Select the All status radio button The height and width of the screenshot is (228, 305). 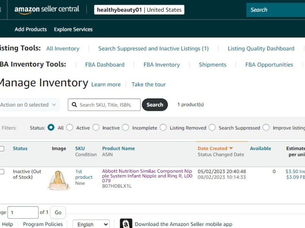pos(51,128)
